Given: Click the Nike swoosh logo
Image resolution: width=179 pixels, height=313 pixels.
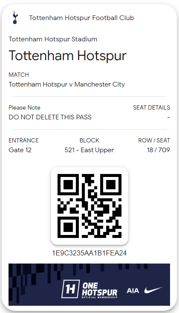Looking at the screenshot, I should tap(153, 290).
